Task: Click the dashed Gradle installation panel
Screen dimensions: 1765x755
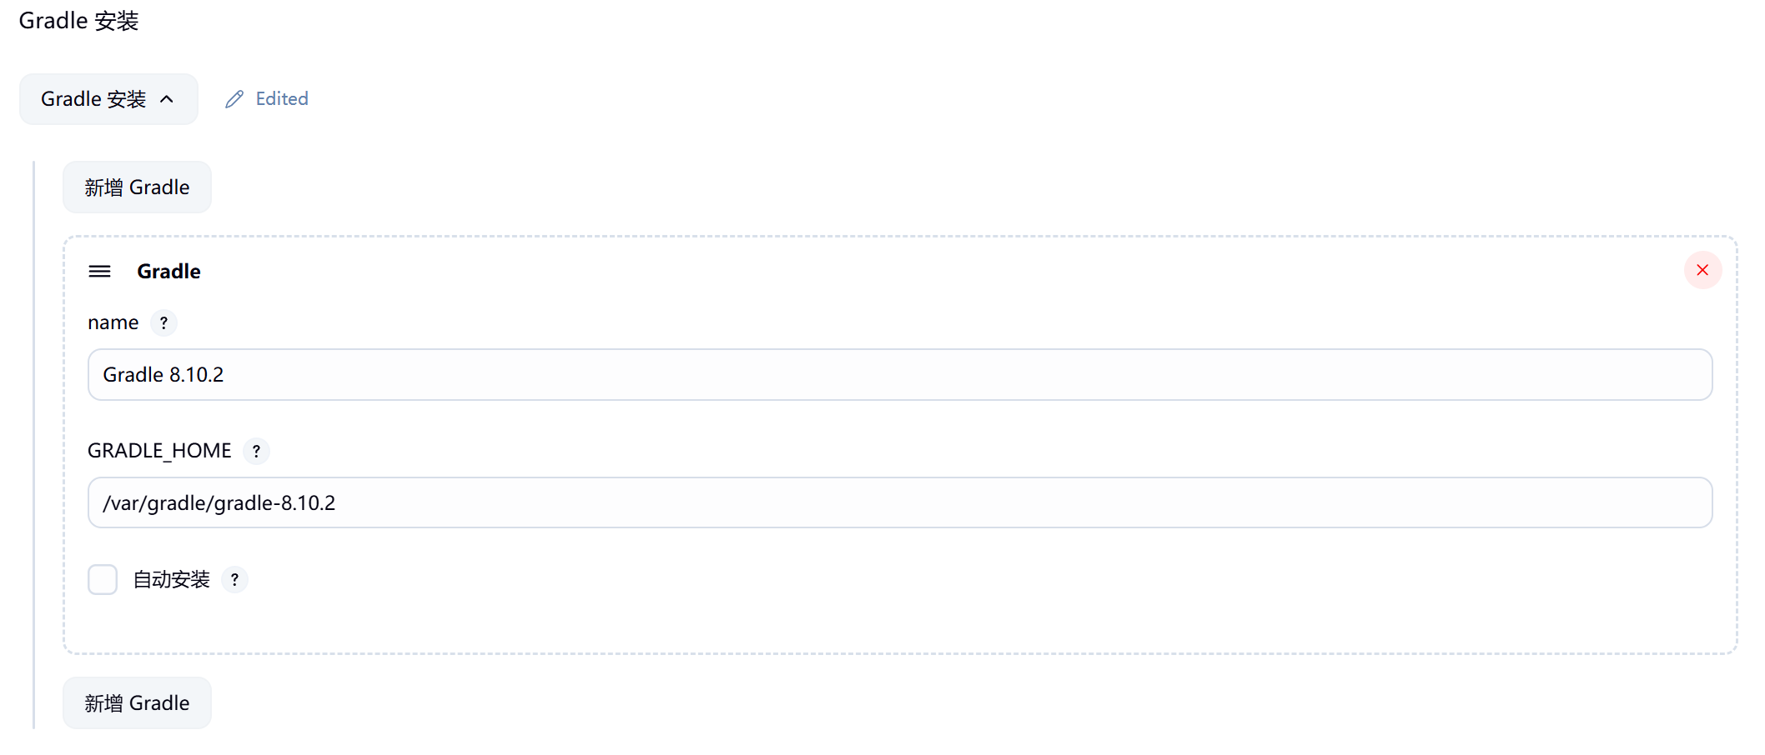Action: [918, 617]
